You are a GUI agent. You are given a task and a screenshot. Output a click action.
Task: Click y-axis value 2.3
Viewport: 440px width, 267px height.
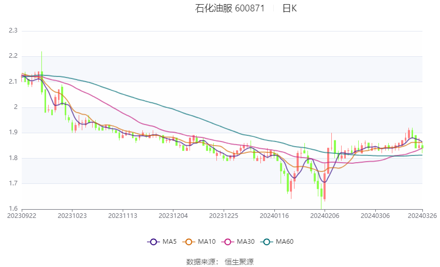point(13,30)
